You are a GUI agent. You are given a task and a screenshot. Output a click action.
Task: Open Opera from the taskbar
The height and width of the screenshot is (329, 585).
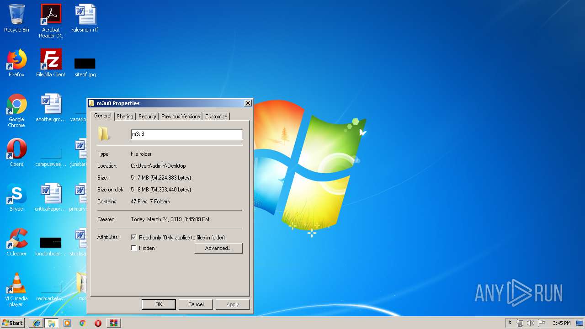pyautogui.click(x=98, y=323)
